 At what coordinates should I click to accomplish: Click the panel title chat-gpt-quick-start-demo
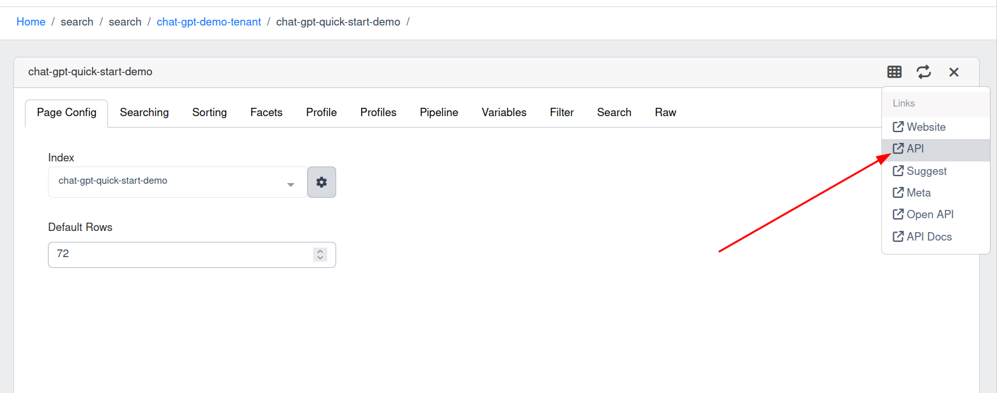coord(90,71)
